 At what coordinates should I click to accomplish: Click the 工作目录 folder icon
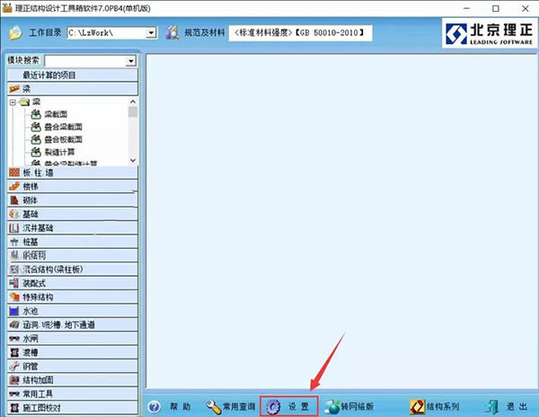click(x=15, y=33)
